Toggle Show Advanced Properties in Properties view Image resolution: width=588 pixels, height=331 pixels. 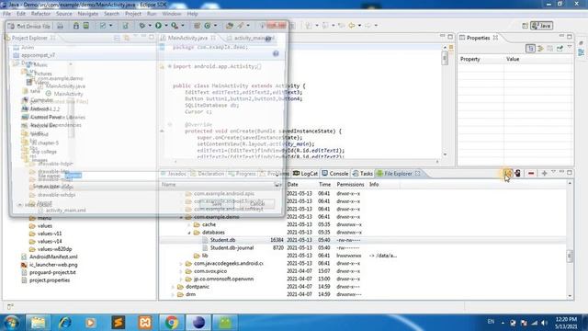[x=540, y=49]
